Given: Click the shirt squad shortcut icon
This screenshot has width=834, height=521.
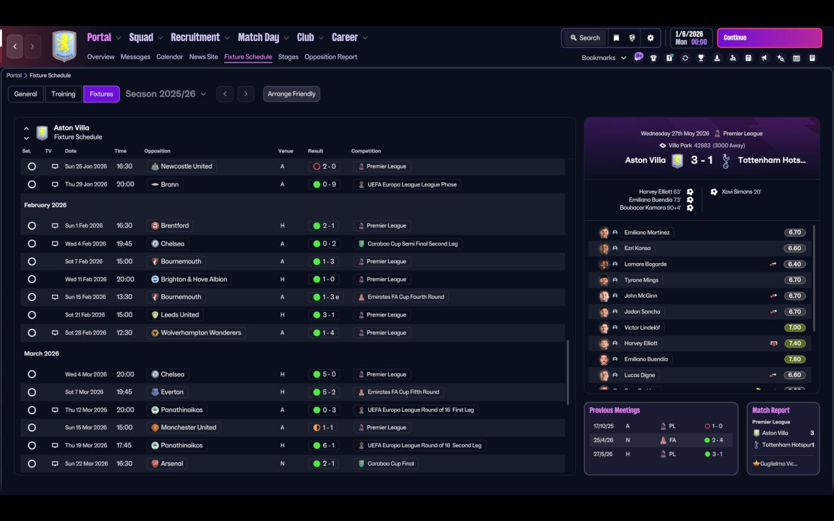Looking at the screenshot, I should coord(654,58).
